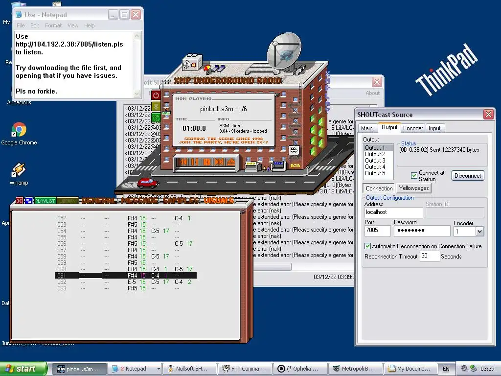Open Help menu in Notepad
The width and height of the screenshot is (501, 376).
(x=89, y=25)
